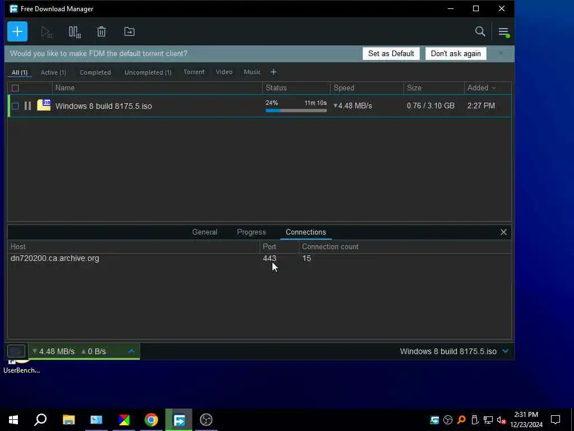Click the OBS Studio taskbar icon

pos(206,420)
